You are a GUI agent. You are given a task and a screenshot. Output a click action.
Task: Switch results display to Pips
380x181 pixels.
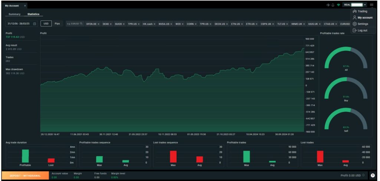click(57, 24)
